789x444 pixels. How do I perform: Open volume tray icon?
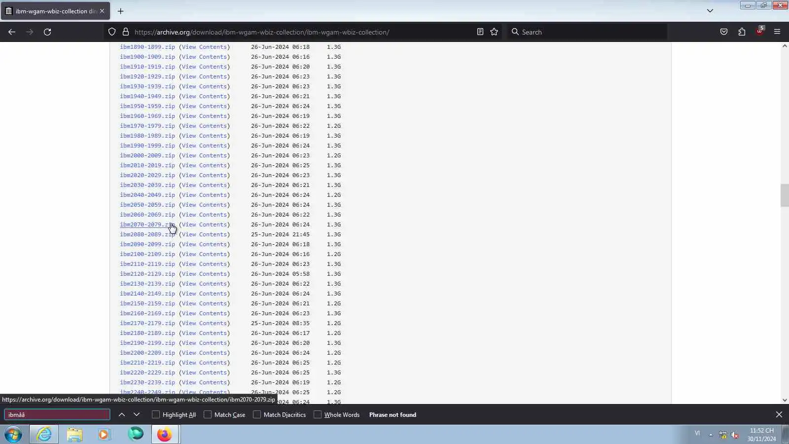point(735,435)
